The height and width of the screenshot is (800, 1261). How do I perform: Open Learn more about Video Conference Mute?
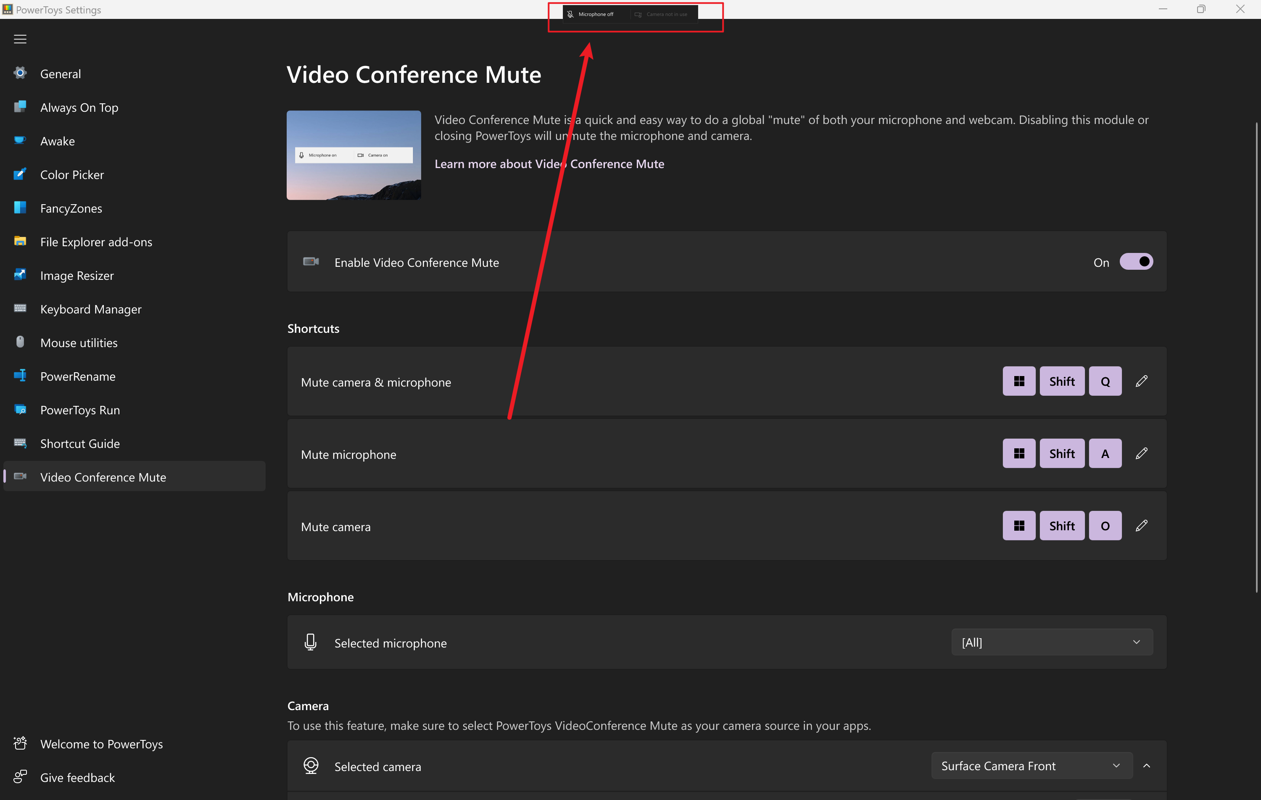pos(549,163)
